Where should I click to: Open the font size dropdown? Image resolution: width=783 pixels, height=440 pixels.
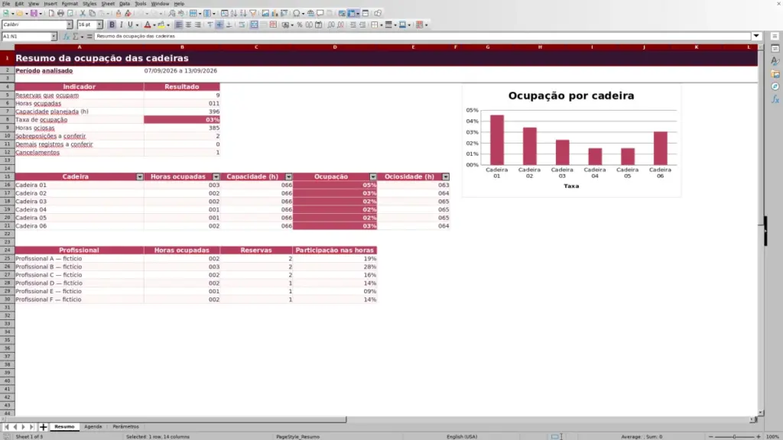(99, 24)
